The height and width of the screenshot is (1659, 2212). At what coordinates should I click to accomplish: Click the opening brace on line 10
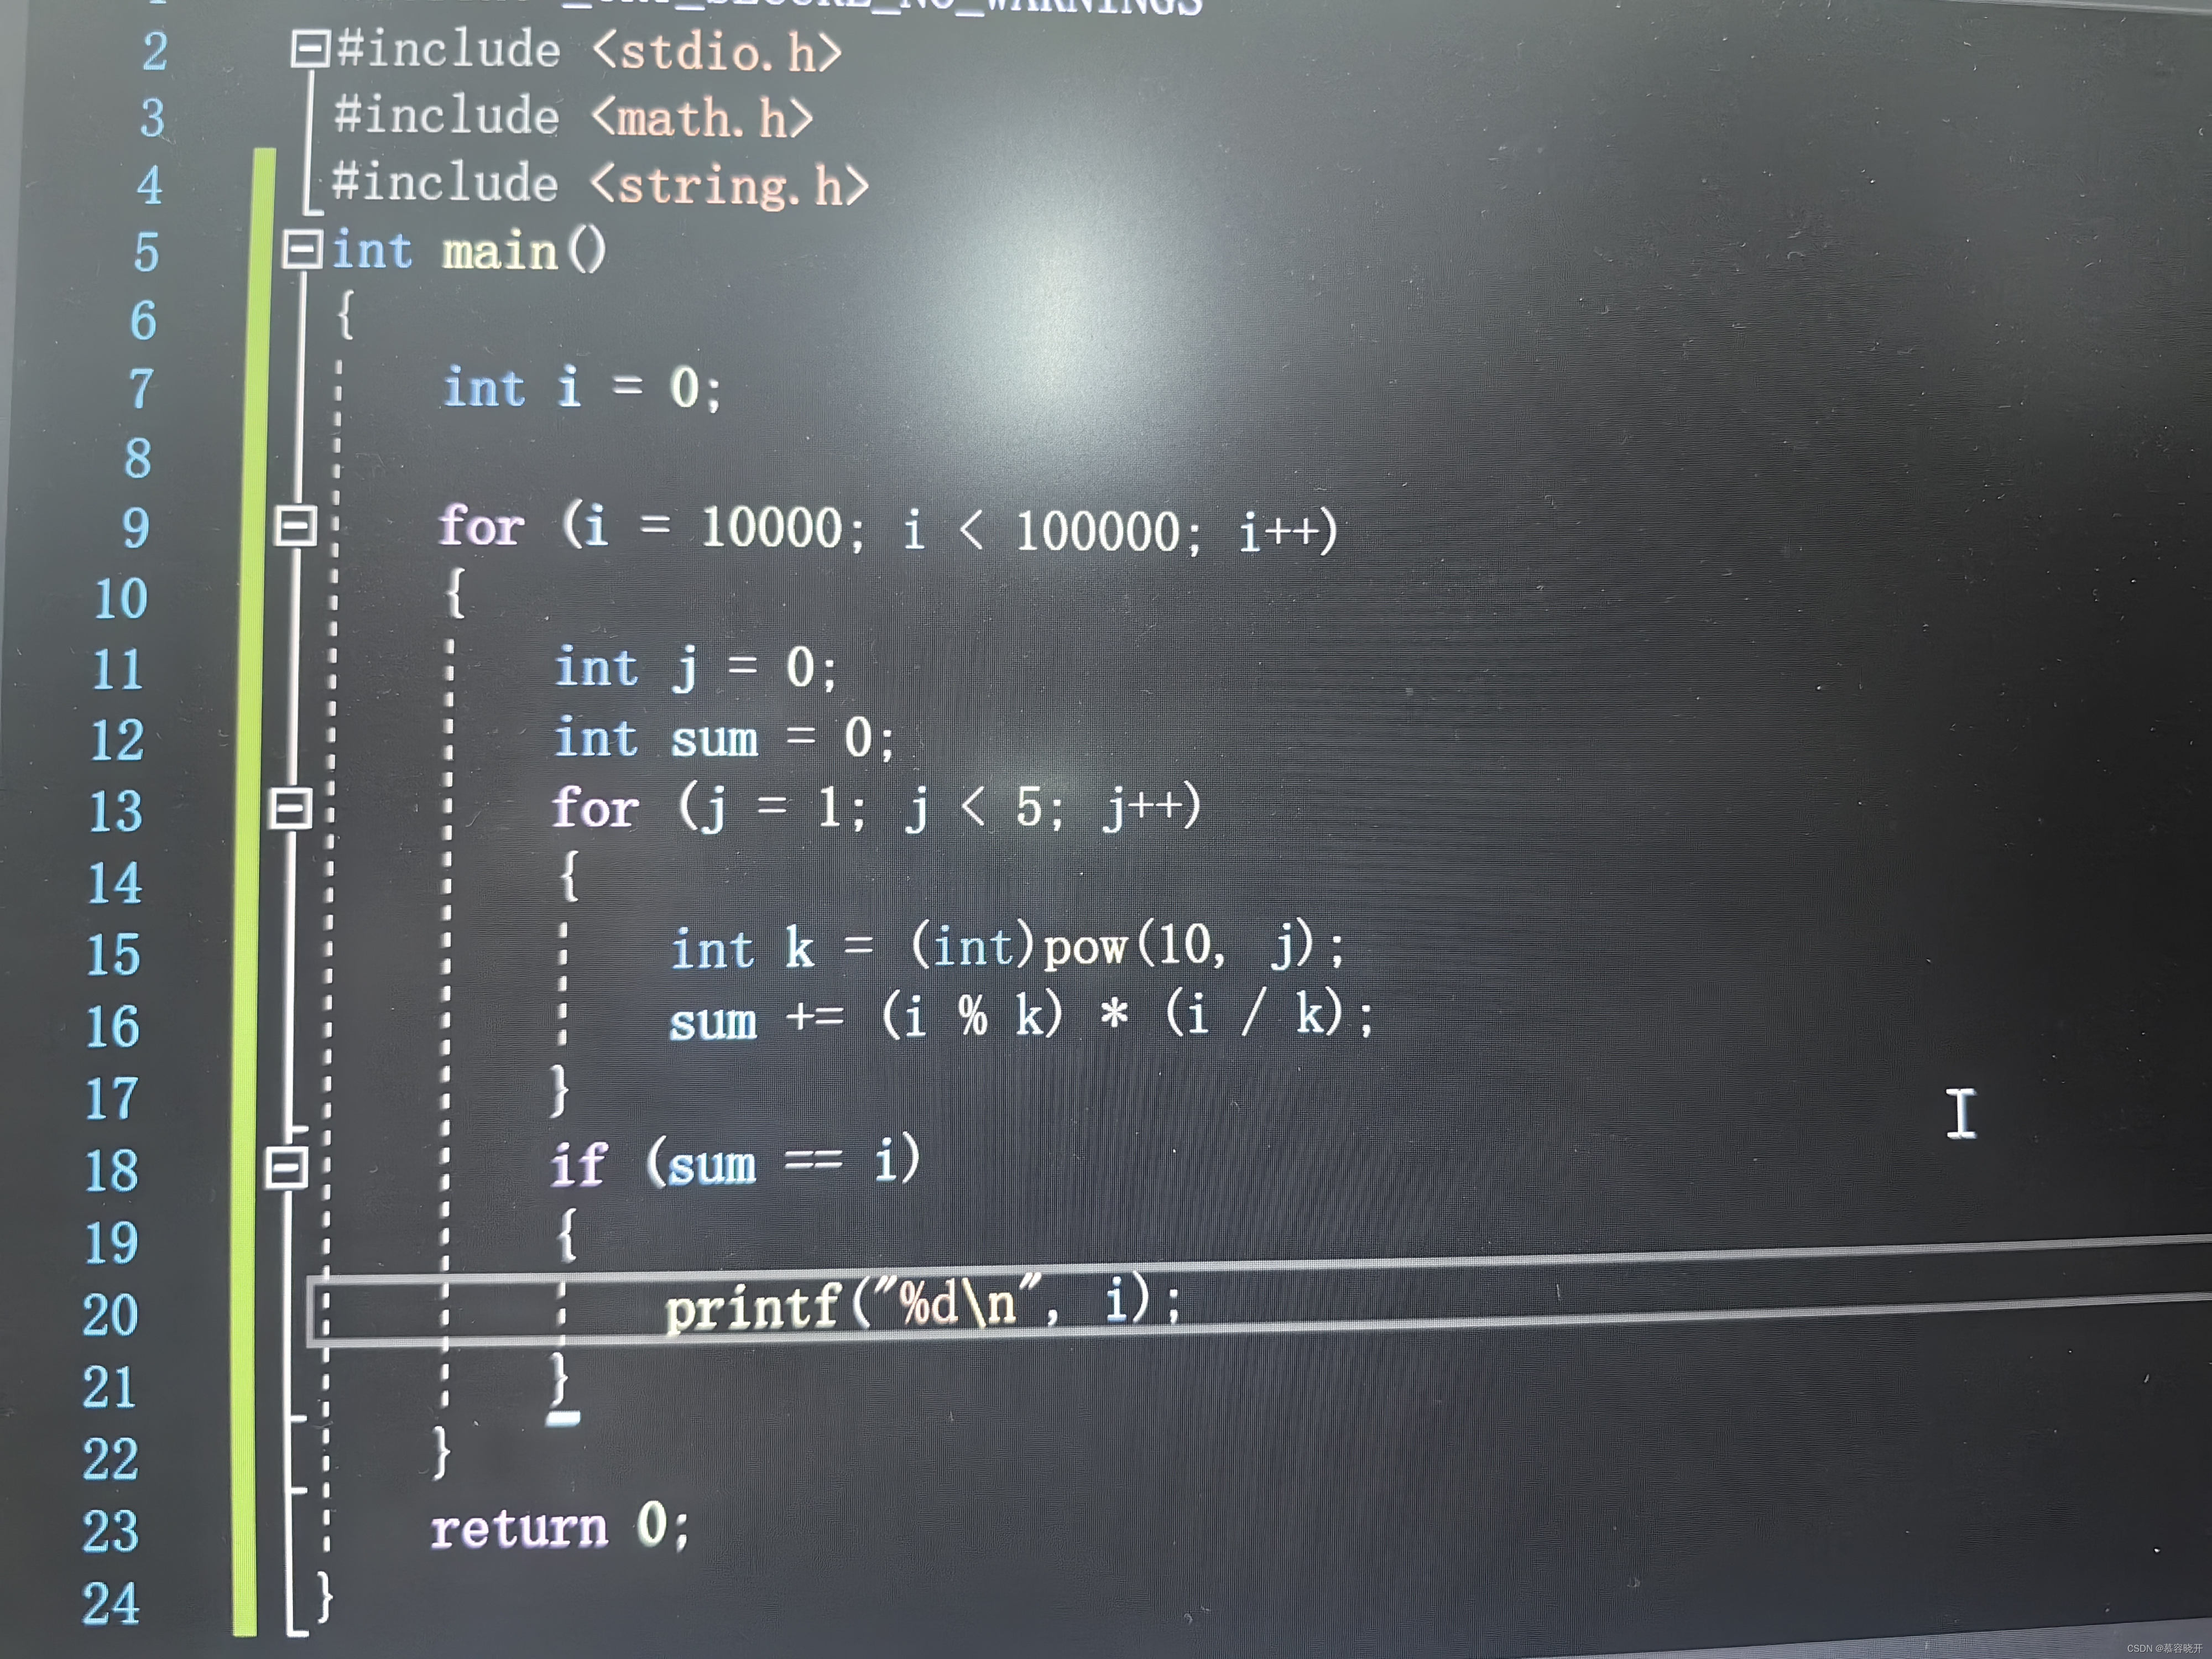[x=455, y=593]
